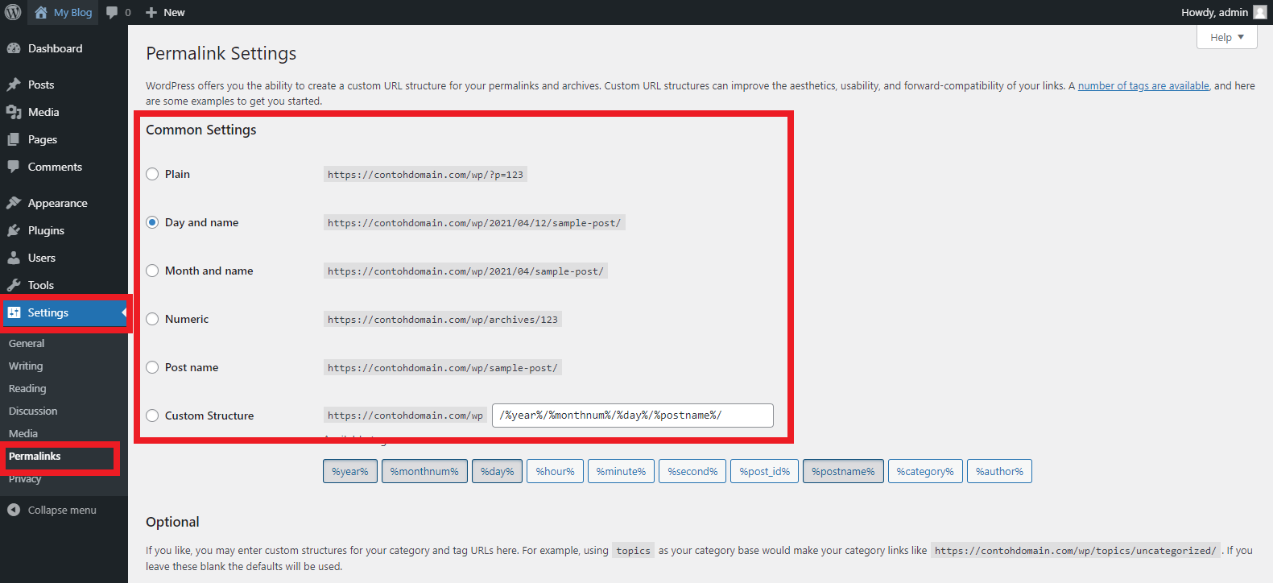Image resolution: width=1273 pixels, height=583 pixels.
Task: Select the Plain permalink radio button
Action: (x=152, y=174)
